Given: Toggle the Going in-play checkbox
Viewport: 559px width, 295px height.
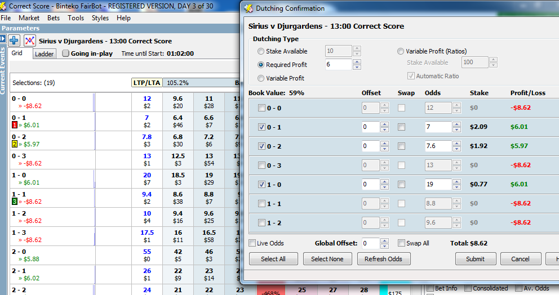Looking at the screenshot, I should tap(65, 53).
